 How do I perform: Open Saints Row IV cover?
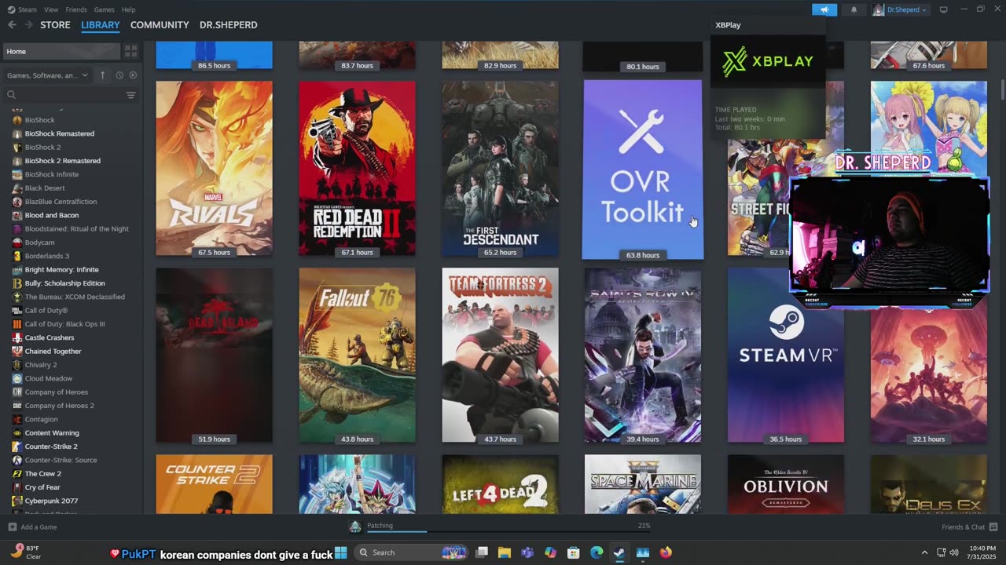pos(643,355)
